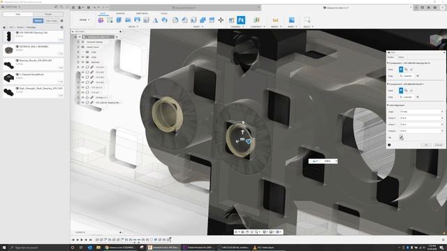447x251 pixels.
Task: Select Simple mode for Component 2
Action: [x=401, y=91]
